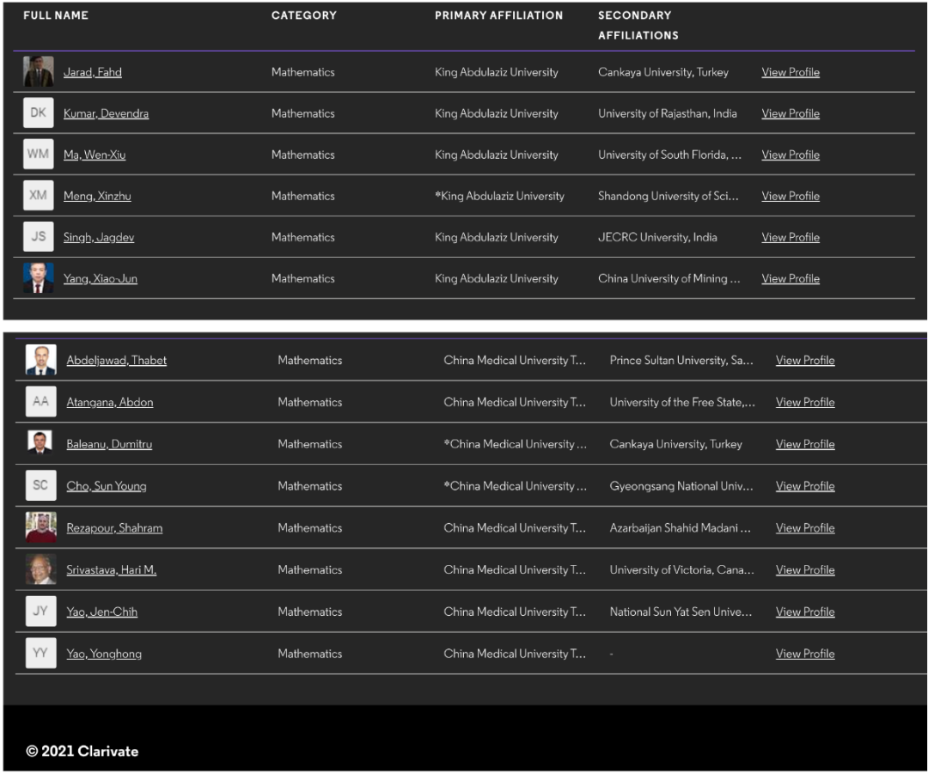View Profile for Yao, Yonghong
928x773 pixels.
805,654
